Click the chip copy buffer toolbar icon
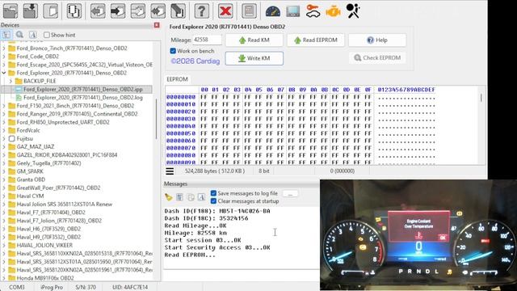Screen dimensions: 517x291 point(74,11)
